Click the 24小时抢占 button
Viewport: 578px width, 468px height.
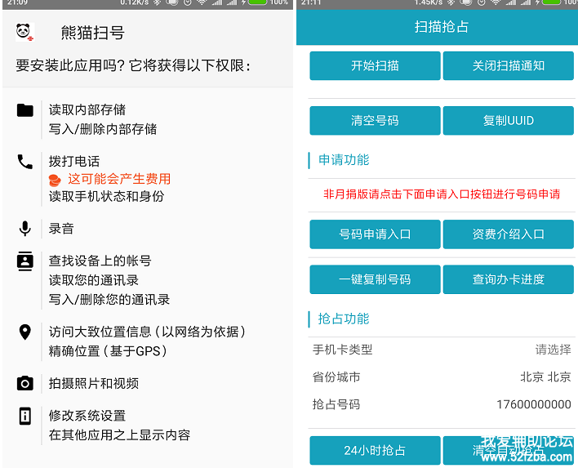pyautogui.click(x=375, y=450)
